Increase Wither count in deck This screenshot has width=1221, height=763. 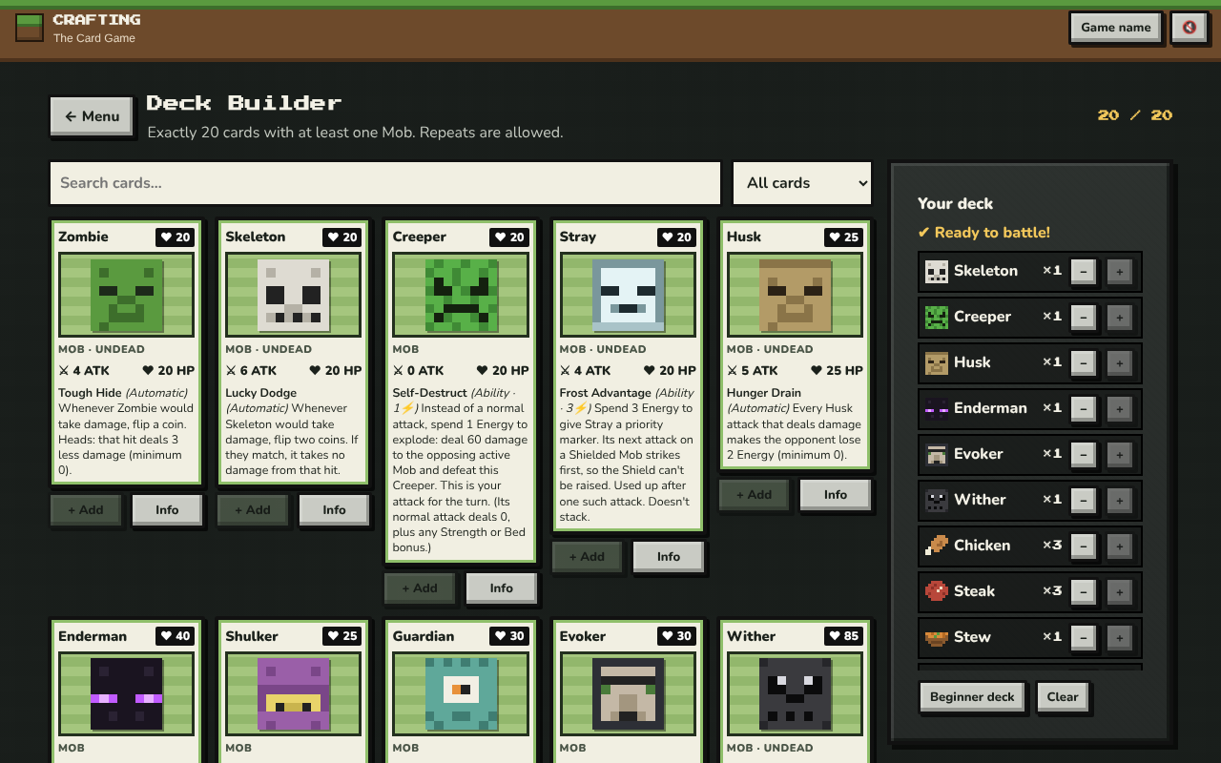pyautogui.click(x=1120, y=501)
